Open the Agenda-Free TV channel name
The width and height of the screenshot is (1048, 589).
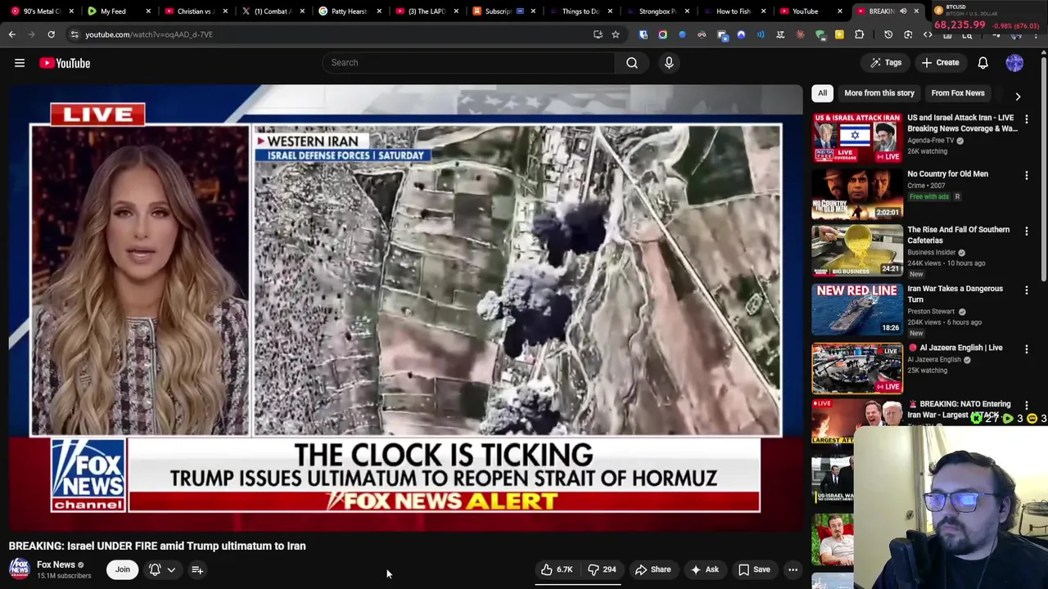coord(931,141)
